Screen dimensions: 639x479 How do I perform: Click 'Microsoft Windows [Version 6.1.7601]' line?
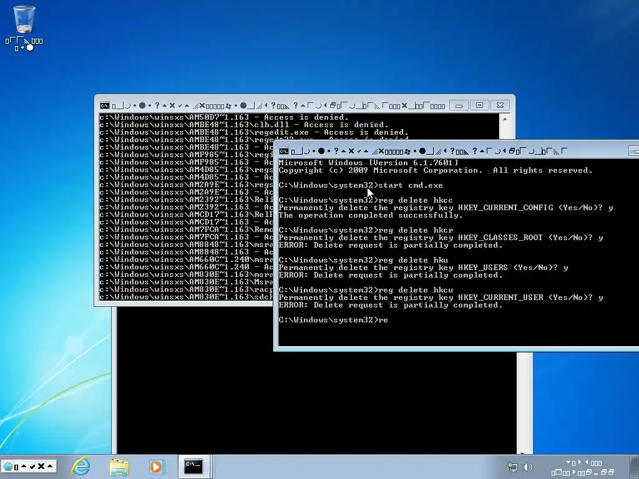tap(368, 163)
